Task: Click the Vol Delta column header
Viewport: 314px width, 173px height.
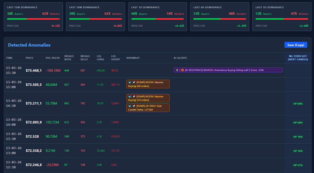Action: [x=52, y=58]
